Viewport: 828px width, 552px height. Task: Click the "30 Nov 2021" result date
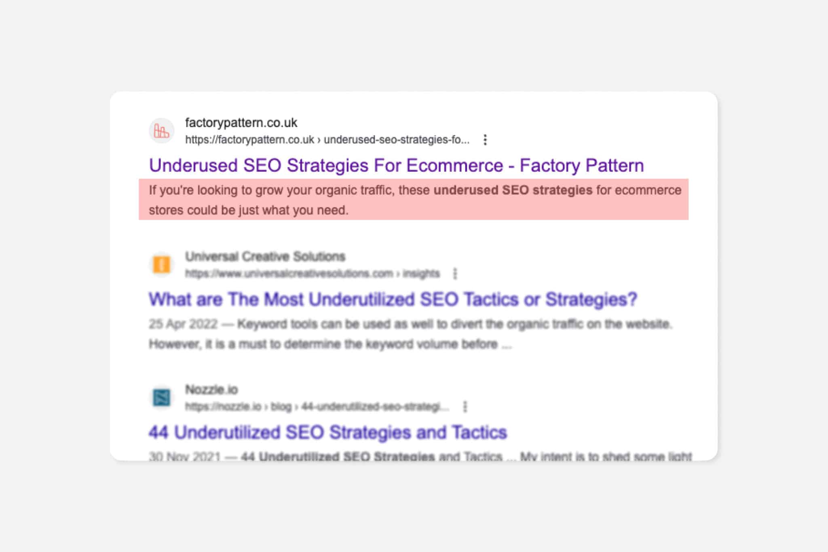point(184,457)
